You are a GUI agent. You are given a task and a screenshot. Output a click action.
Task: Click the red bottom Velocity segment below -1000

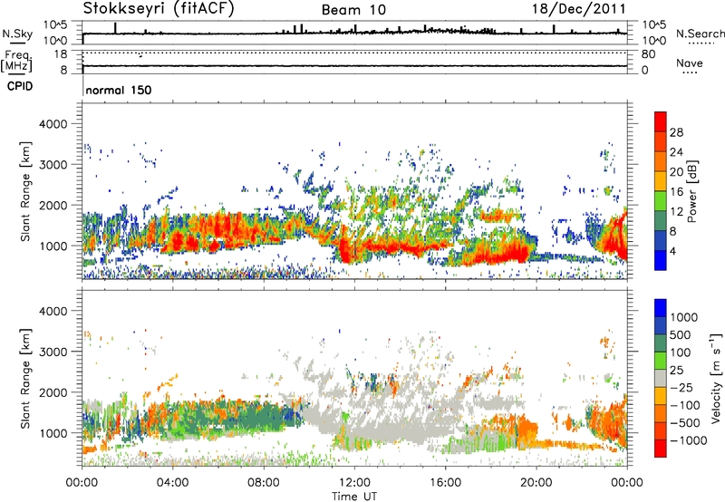(x=661, y=449)
